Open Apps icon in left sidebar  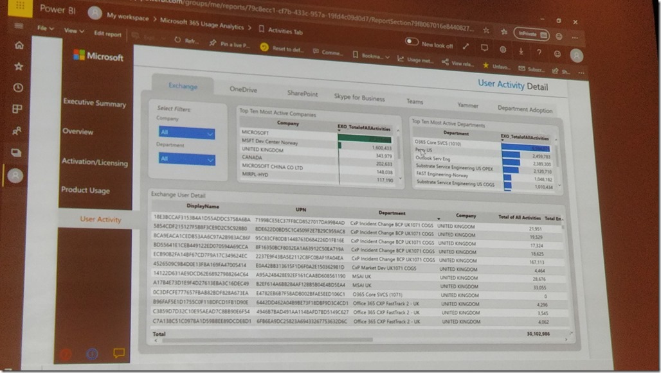(x=17, y=109)
